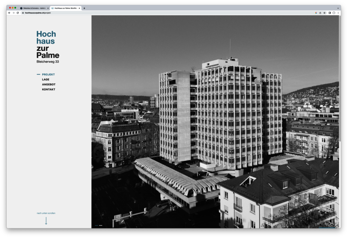Viewport: 347px width, 238px height.
Task: Open a new browser tab
Action: coord(84,8)
